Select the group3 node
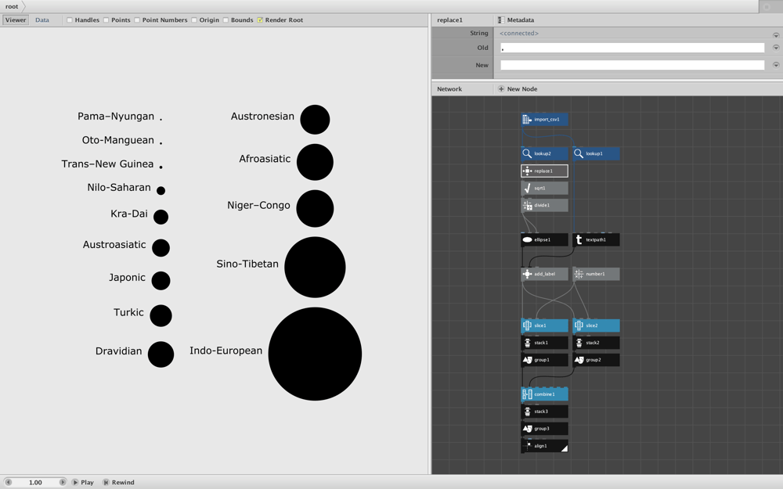The height and width of the screenshot is (489, 783). (x=544, y=429)
